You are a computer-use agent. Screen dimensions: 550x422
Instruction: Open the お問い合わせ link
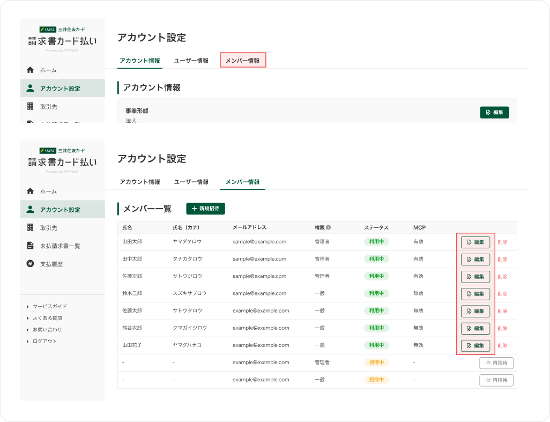[47, 329]
